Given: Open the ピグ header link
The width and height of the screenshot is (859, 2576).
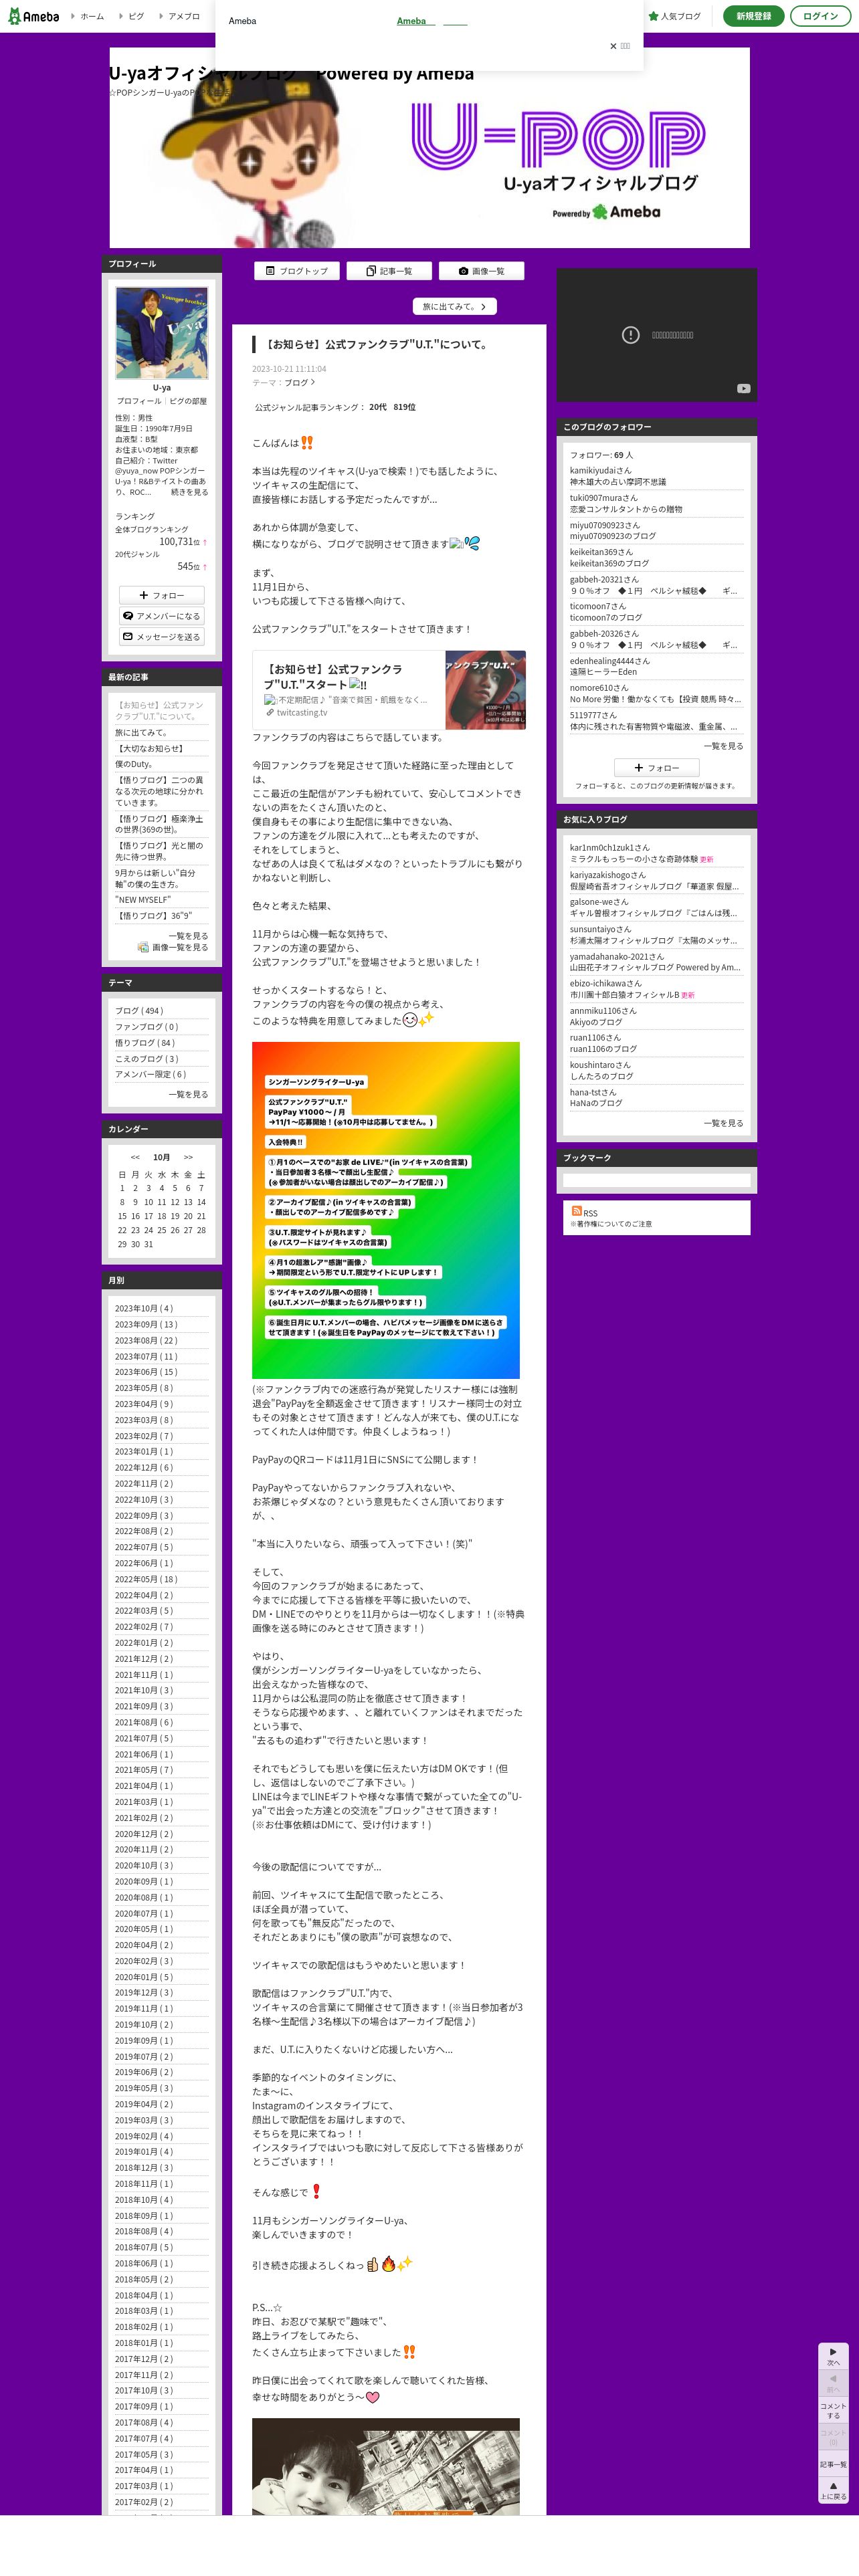Looking at the screenshot, I should tap(135, 16).
